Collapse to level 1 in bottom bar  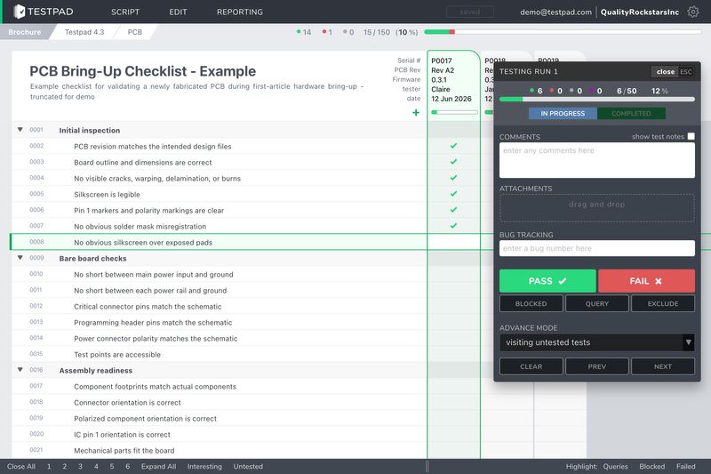pos(49,466)
